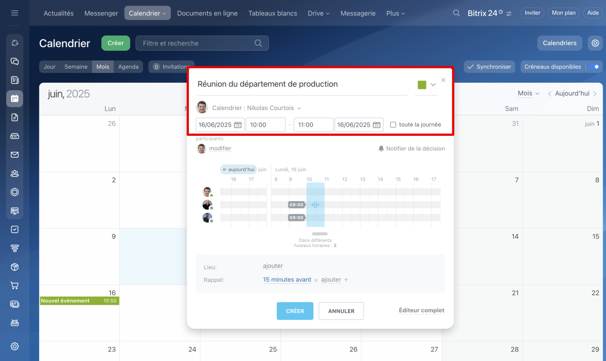
Task: Close the event creation popup
Action: pos(443,80)
